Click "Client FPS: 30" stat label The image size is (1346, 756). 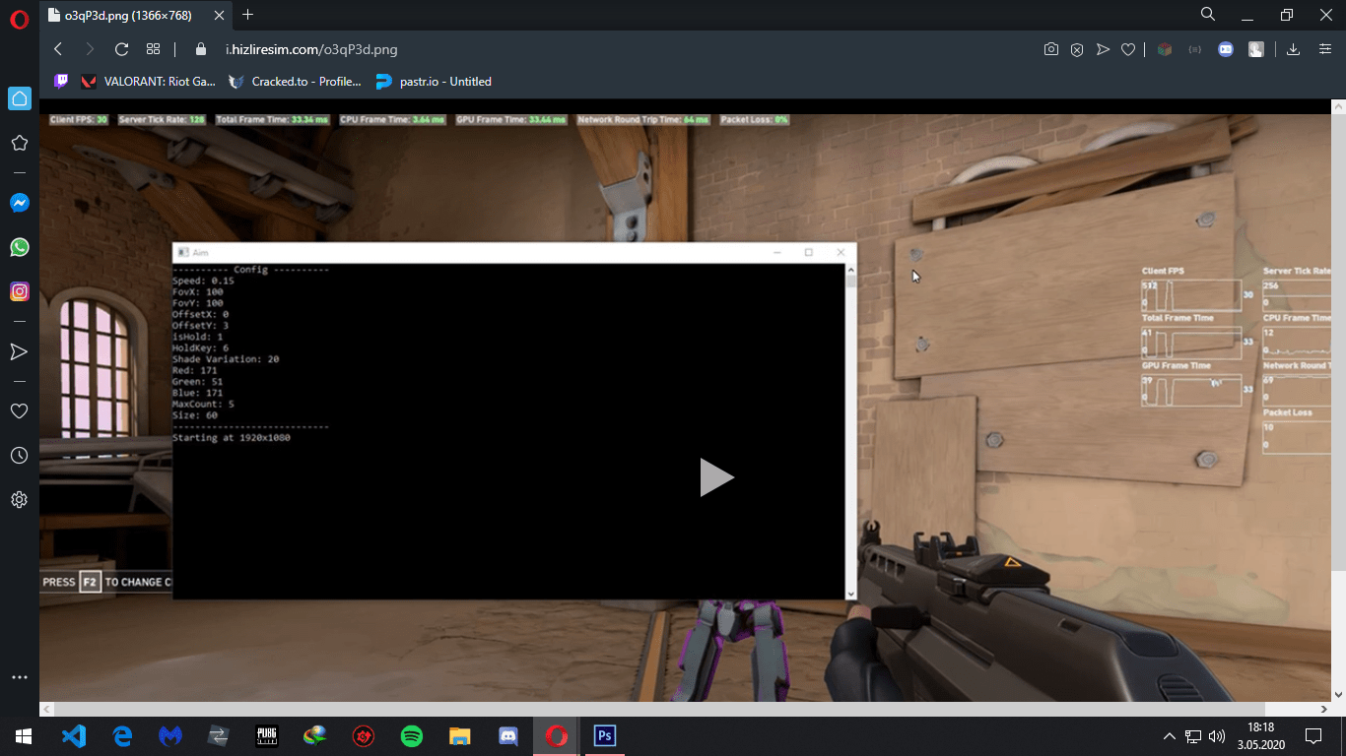click(79, 120)
